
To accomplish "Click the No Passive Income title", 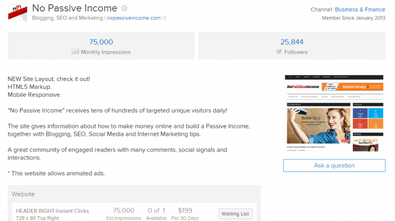I will (x=75, y=8).
